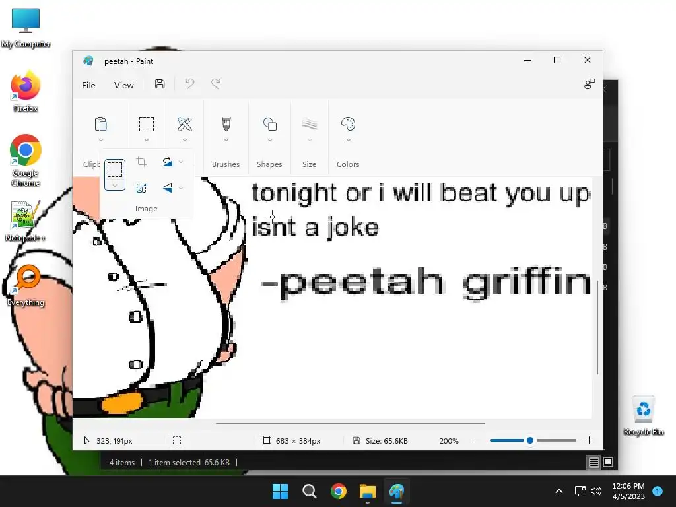Open the Colors palette icon

point(348,124)
